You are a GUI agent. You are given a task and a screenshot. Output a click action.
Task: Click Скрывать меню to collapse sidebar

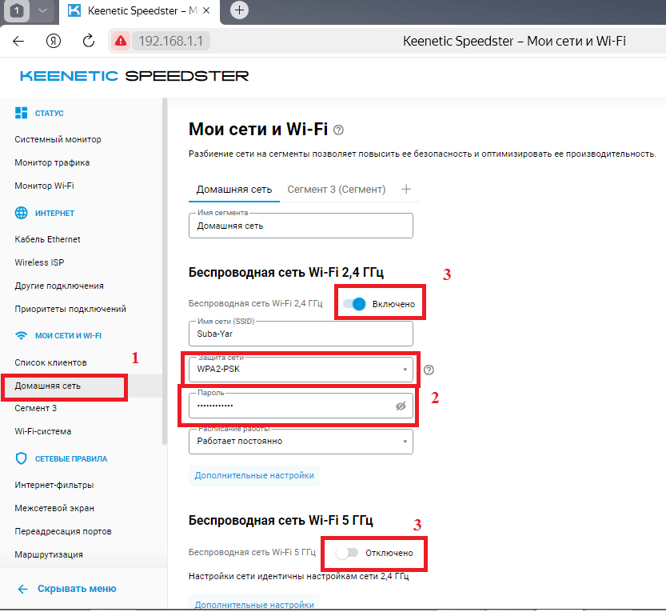tap(76, 589)
